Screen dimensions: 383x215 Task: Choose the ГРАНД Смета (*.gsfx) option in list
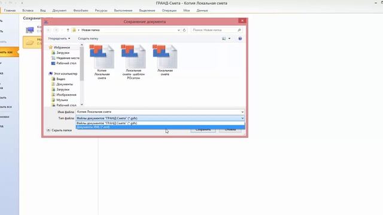coord(160,123)
